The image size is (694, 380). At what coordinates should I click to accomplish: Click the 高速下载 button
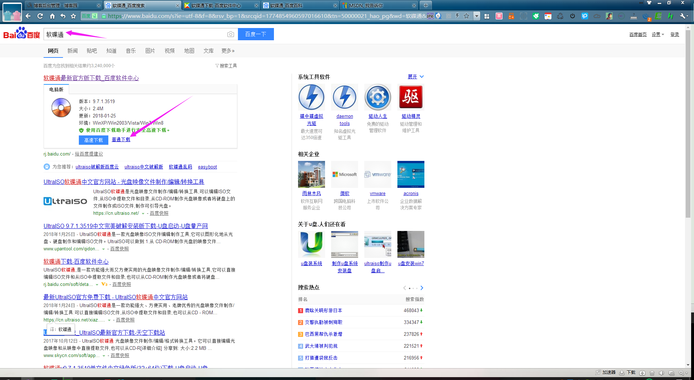click(x=93, y=140)
